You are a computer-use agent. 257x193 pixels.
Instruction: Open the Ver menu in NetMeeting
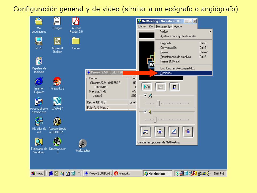(151, 26)
